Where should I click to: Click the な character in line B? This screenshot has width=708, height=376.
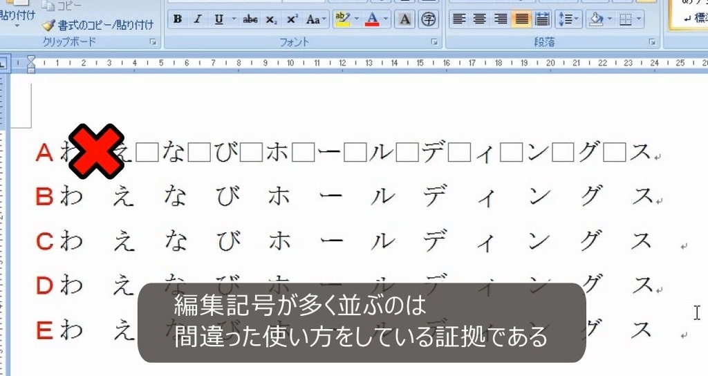(x=175, y=196)
